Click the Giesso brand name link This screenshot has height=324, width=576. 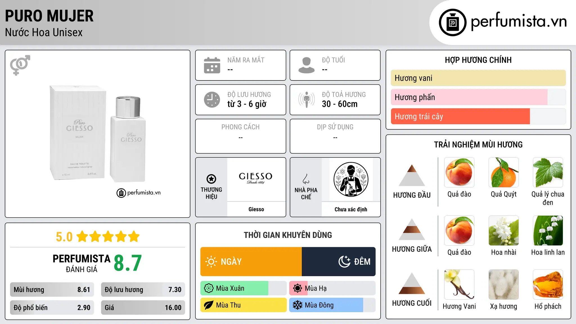(256, 209)
